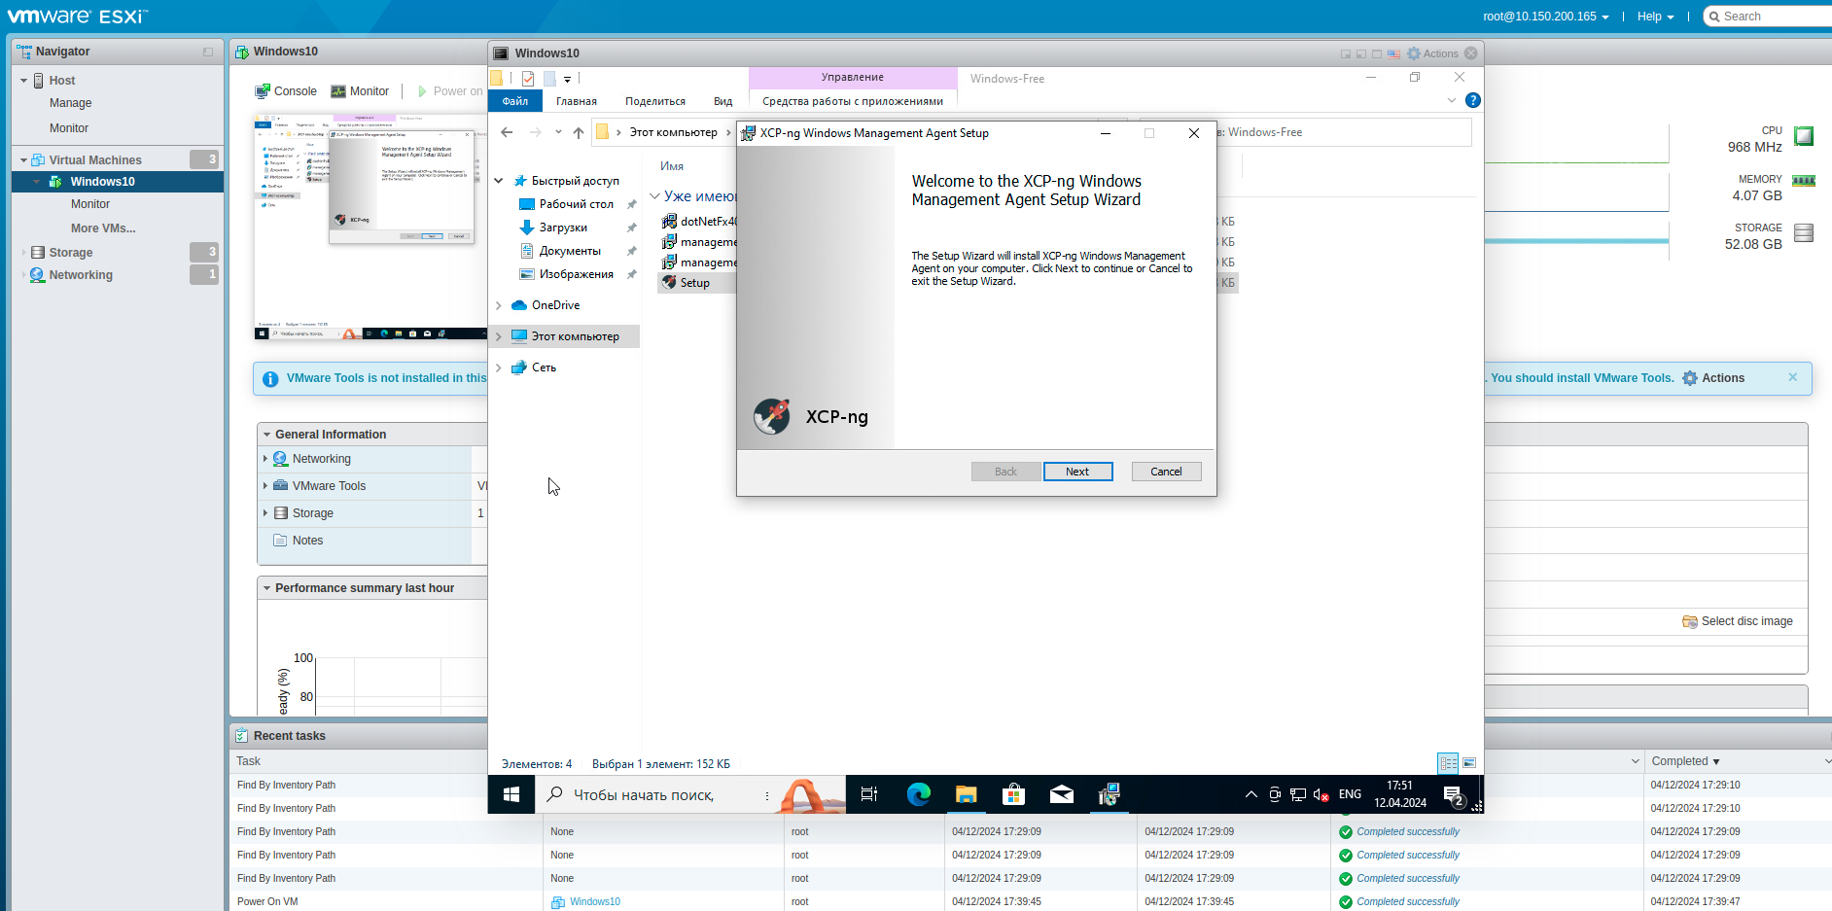Click the Power on play icon
Viewport: 1832px width, 911px height.
tap(422, 91)
